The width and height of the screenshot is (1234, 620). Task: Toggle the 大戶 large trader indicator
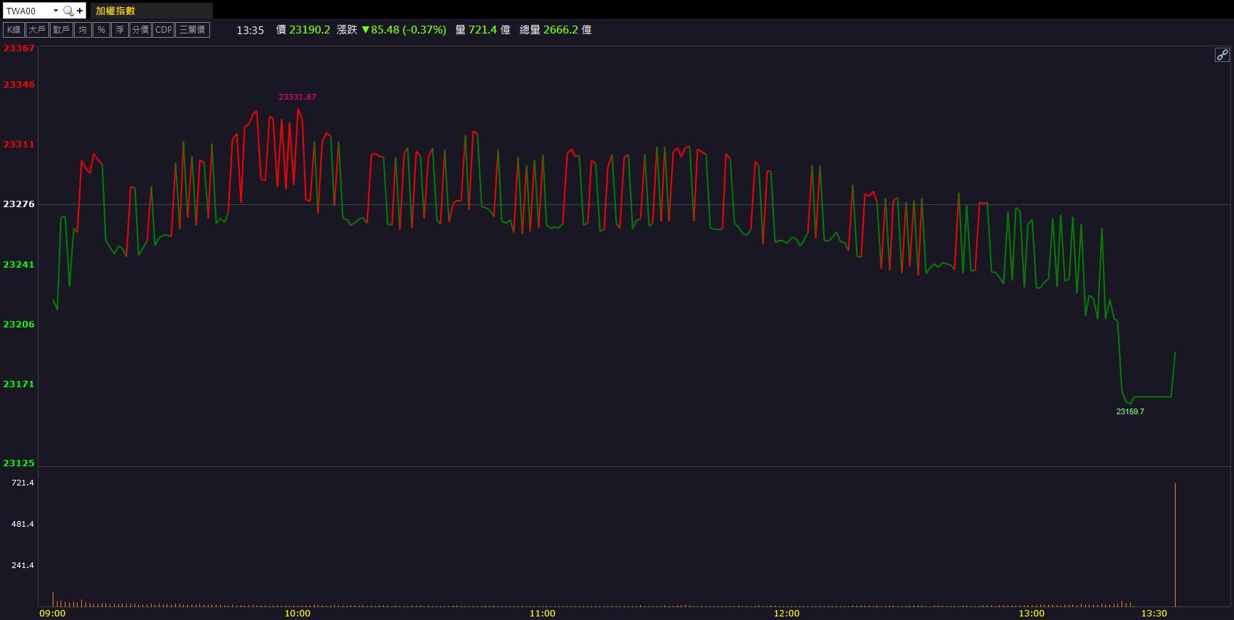tap(37, 30)
